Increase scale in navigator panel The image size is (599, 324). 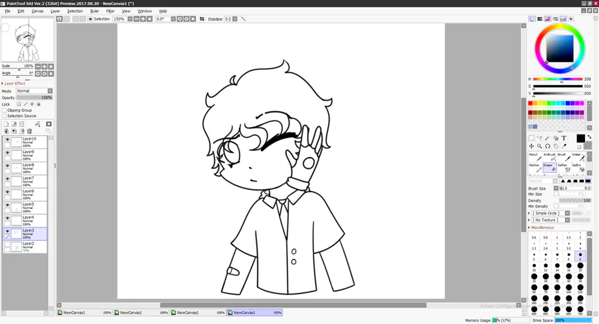click(x=45, y=67)
